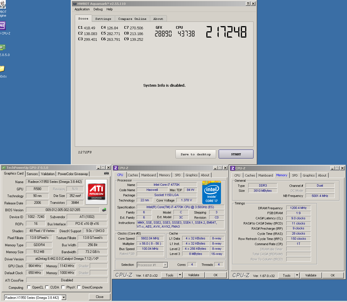Click the DRAM Frequency value 1200.4 MHz
The image size is (347, 302).
(298, 208)
